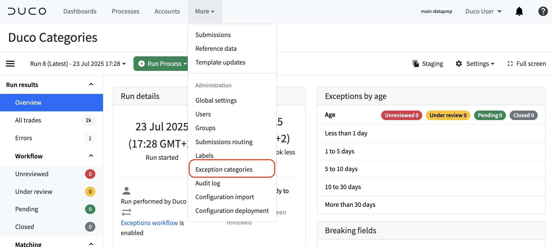Click the 10 to 30 days row
This screenshot has height=247, width=552.
pyautogui.click(x=431, y=187)
